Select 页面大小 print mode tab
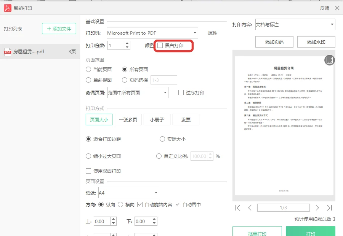The image size is (343, 236). click(x=99, y=120)
